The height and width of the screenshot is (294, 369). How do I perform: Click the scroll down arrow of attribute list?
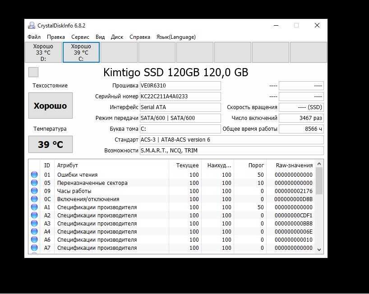click(x=319, y=249)
